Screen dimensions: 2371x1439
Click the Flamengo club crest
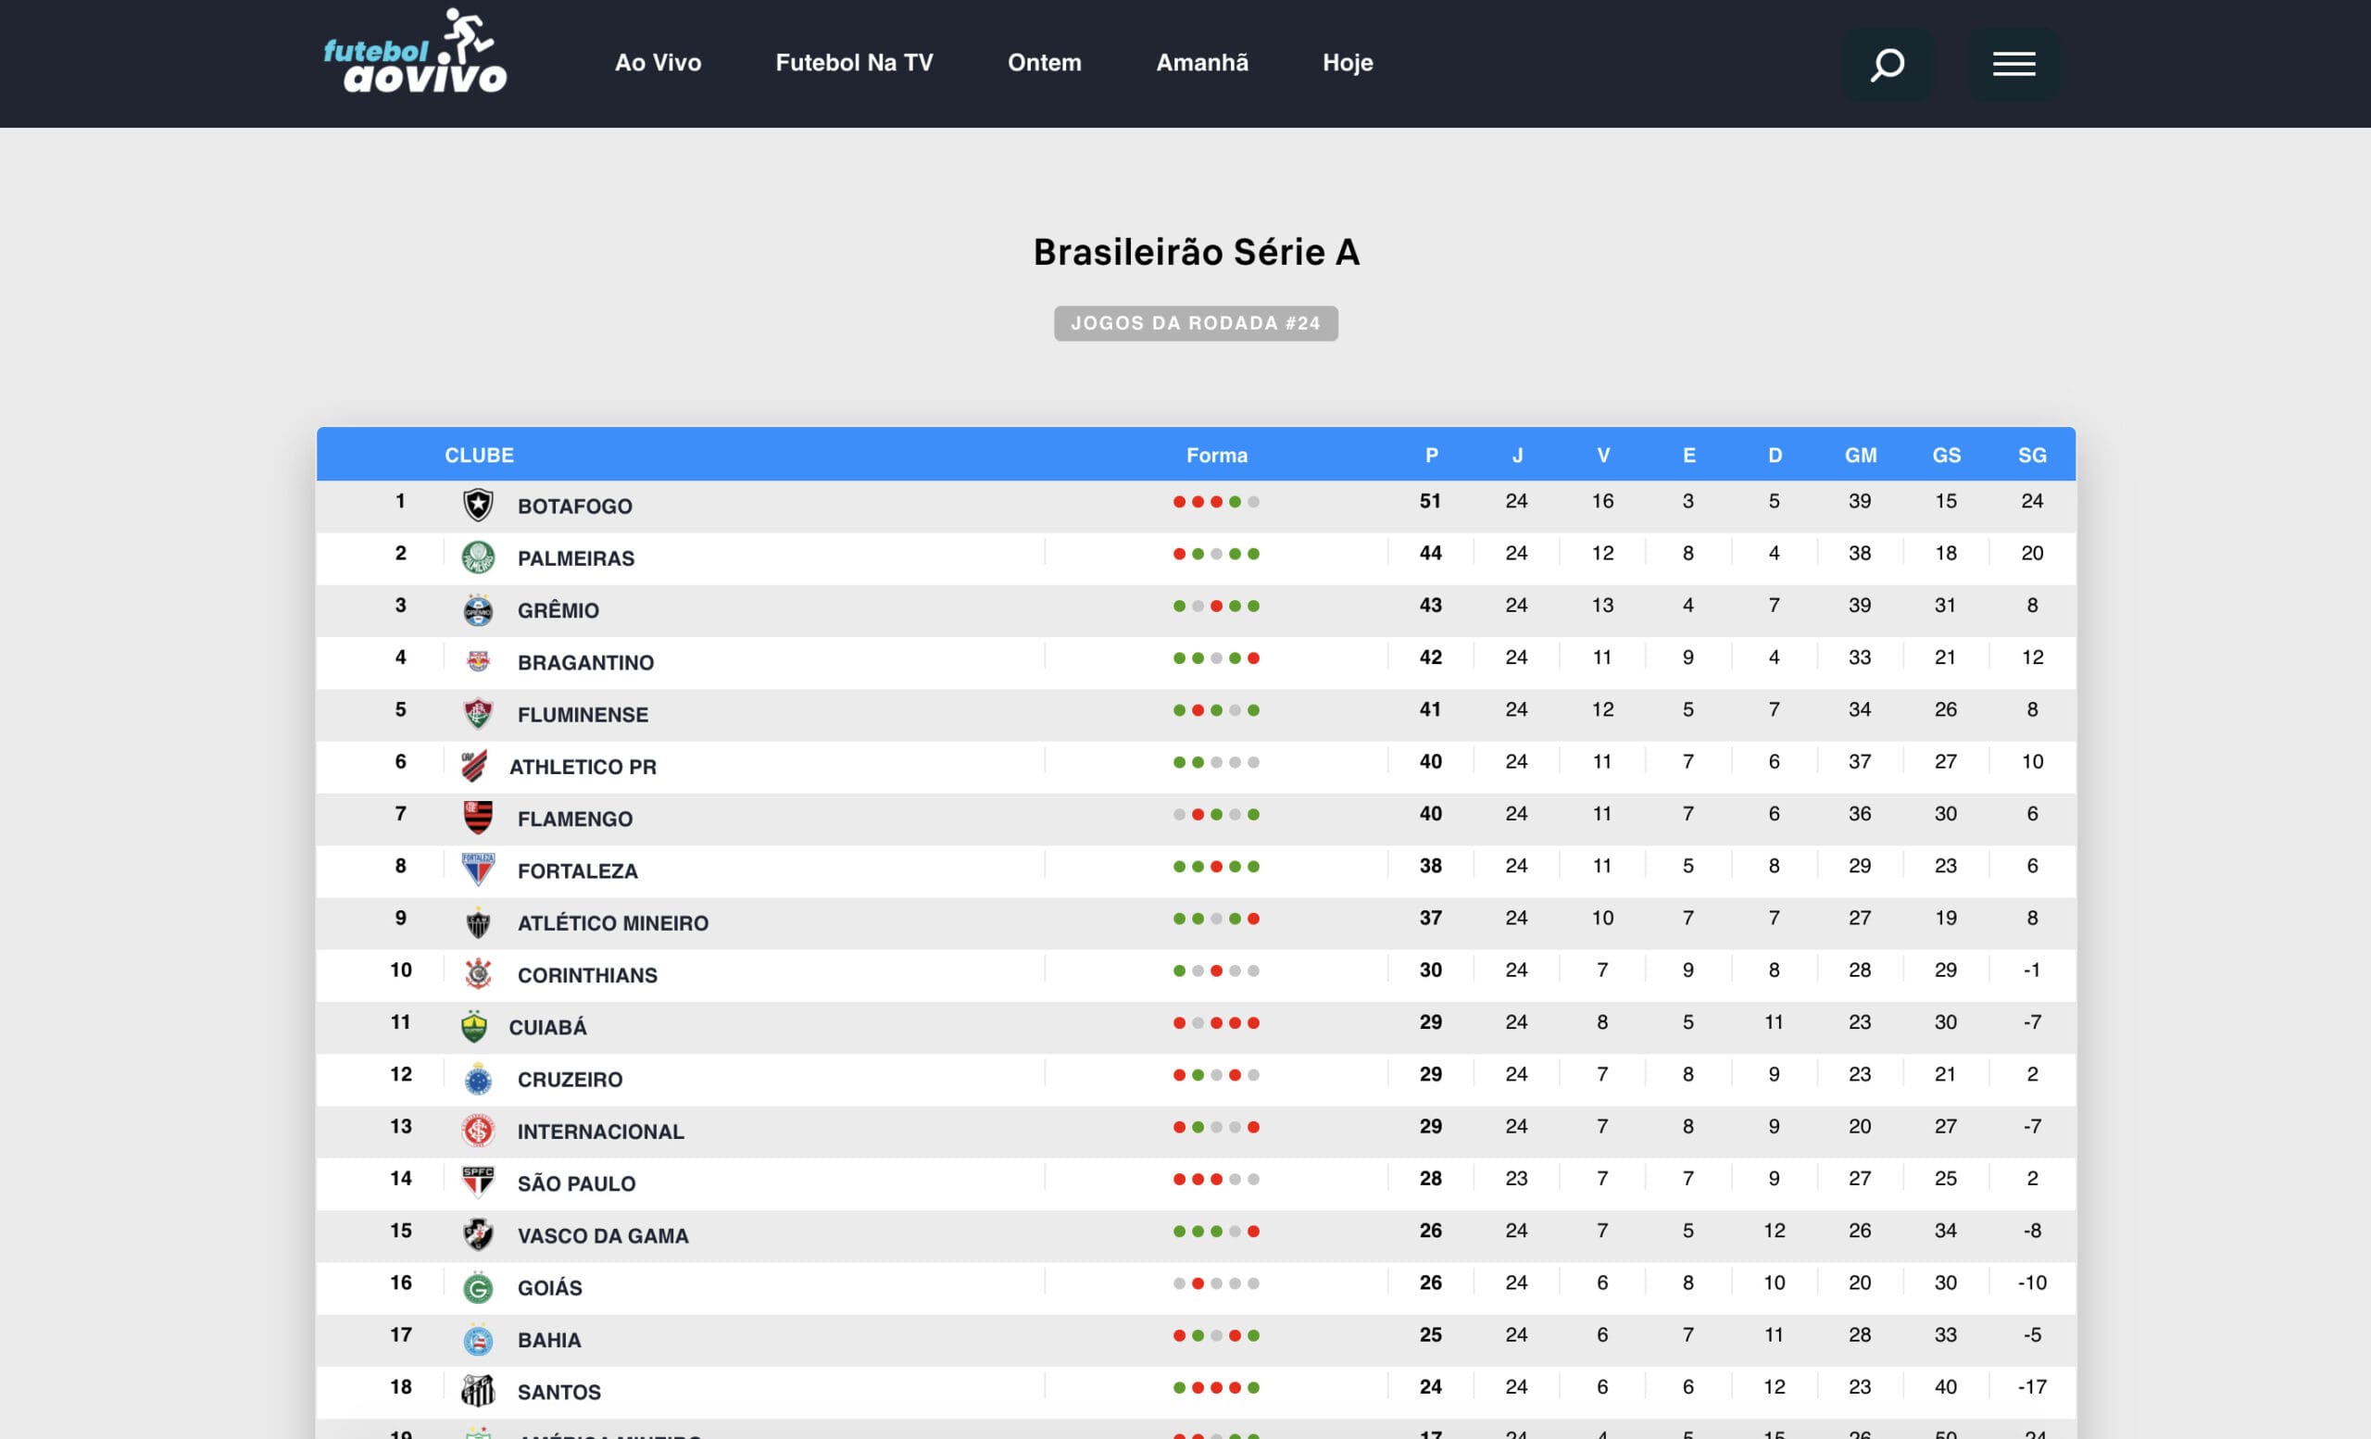(x=478, y=818)
